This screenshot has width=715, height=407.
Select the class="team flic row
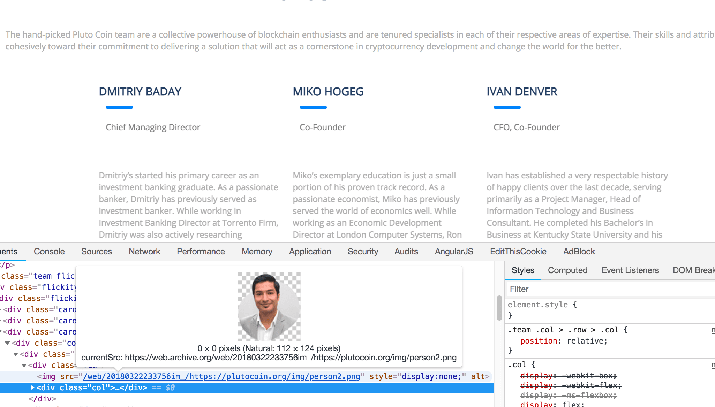(38, 276)
